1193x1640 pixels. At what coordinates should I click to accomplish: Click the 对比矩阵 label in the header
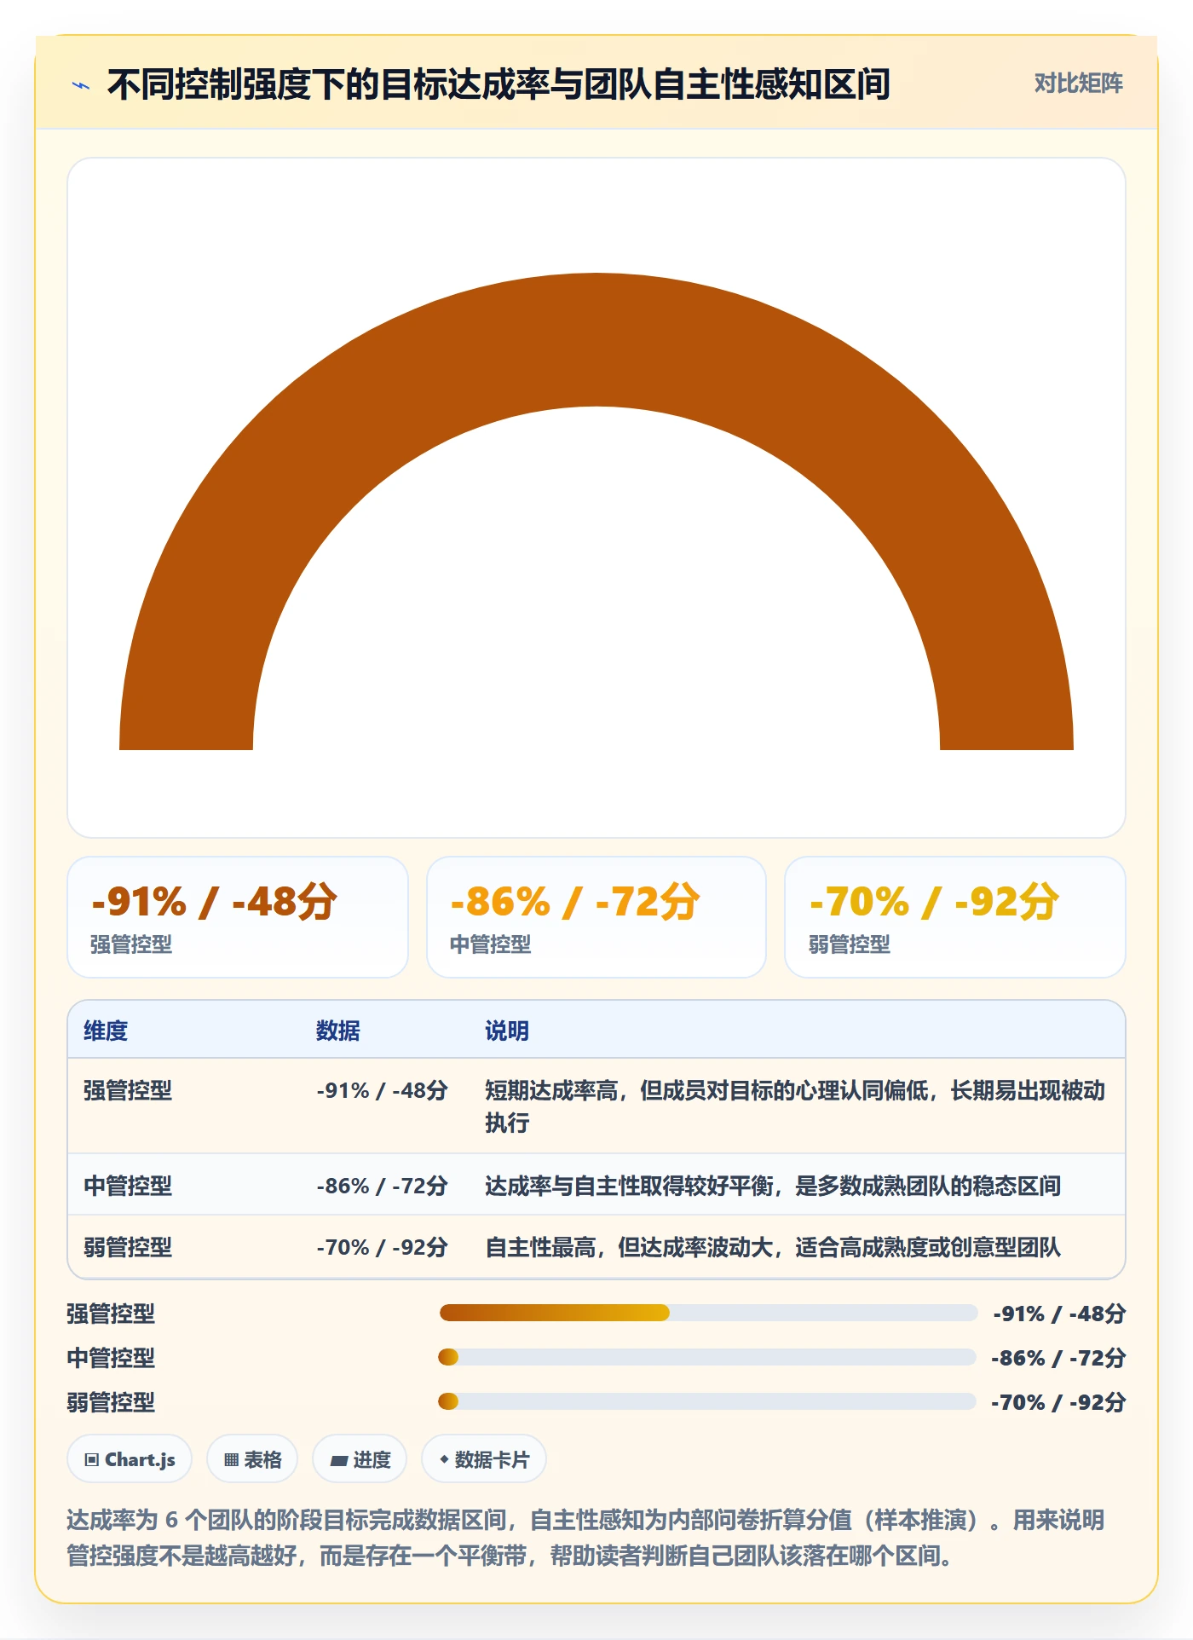pos(1078,83)
